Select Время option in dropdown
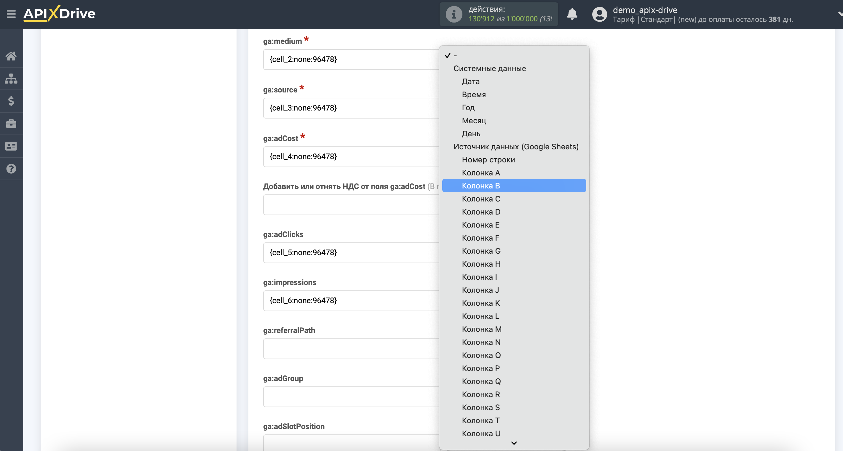843x451 pixels. pos(514,95)
